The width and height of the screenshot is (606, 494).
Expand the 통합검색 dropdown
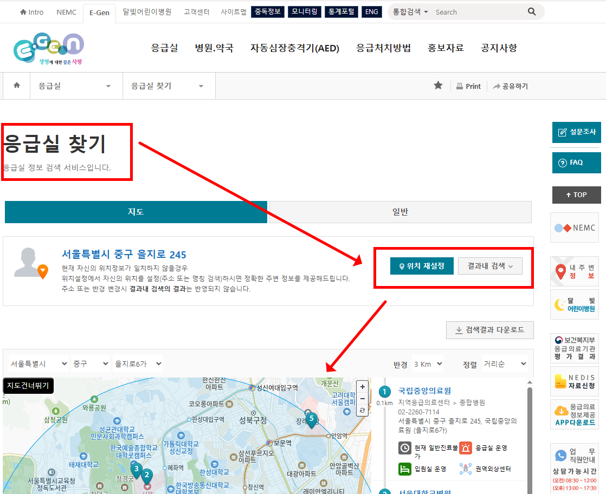tap(410, 12)
